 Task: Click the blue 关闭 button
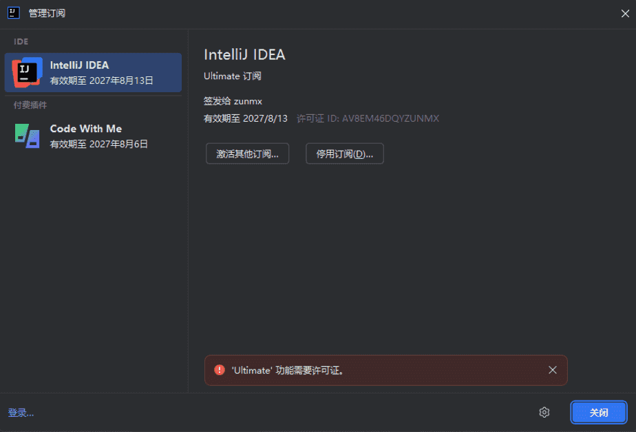pos(599,413)
